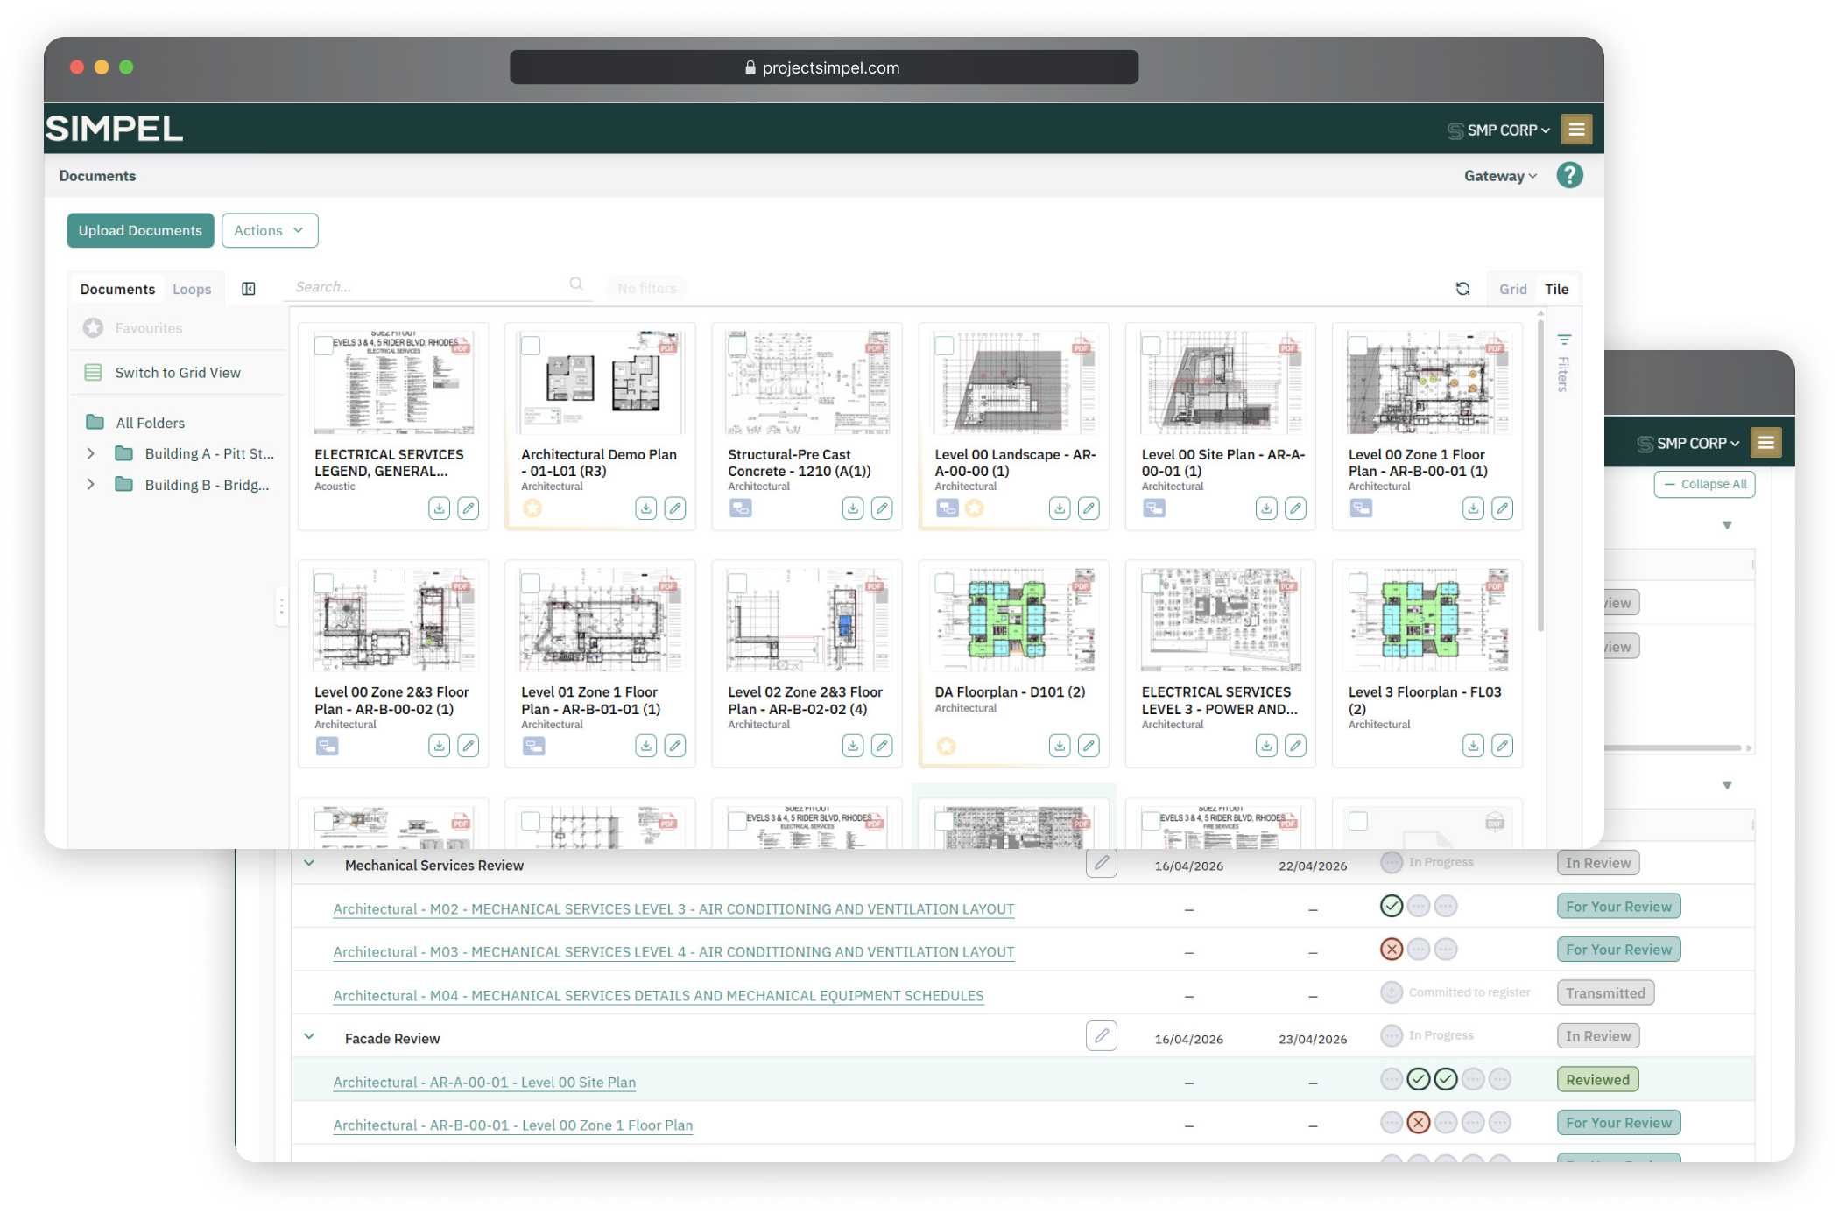Screen dimensions: 1839x1213
Task: Click the tile area vertical scrollbar
Action: click(x=1540, y=474)
